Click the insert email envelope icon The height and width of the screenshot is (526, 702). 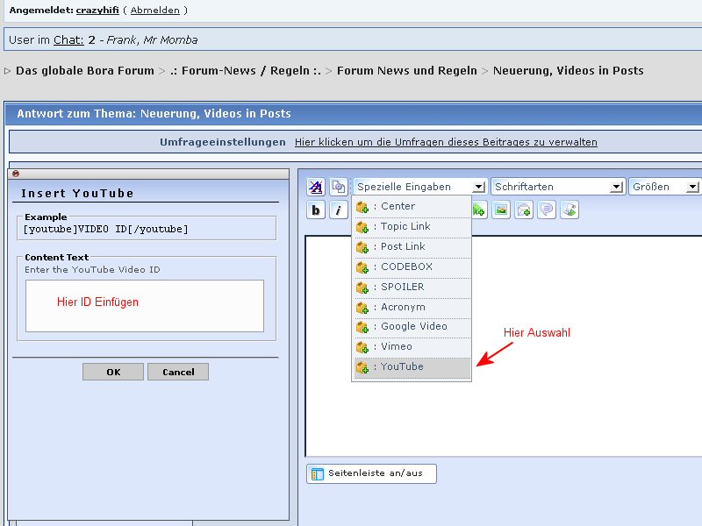click(x=524, y=210)
